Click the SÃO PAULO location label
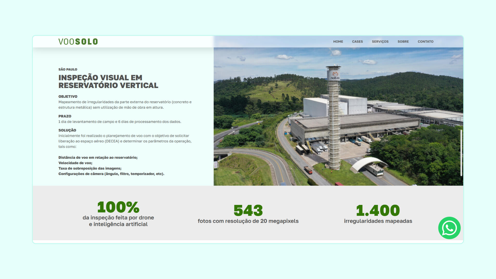This screenshot has width=496, height=279. point(68,69)
